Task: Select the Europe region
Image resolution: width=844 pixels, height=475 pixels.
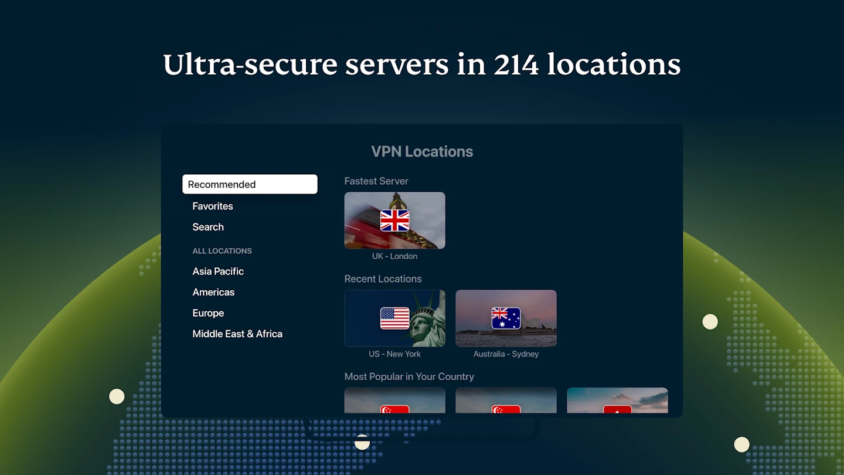Action: [208, 313]
